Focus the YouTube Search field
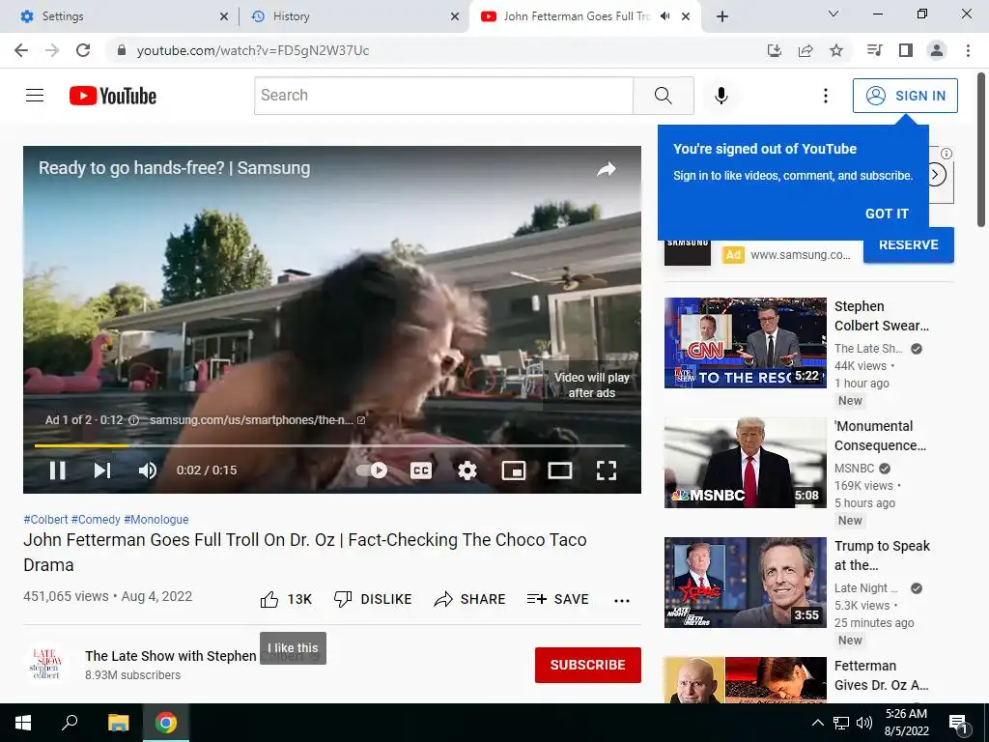989x742 pixels. 443,96
